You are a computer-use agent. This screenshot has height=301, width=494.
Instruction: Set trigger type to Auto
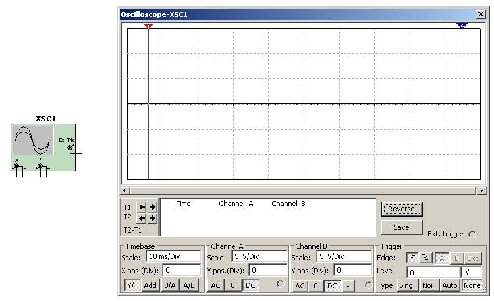(x=450, y=285)
